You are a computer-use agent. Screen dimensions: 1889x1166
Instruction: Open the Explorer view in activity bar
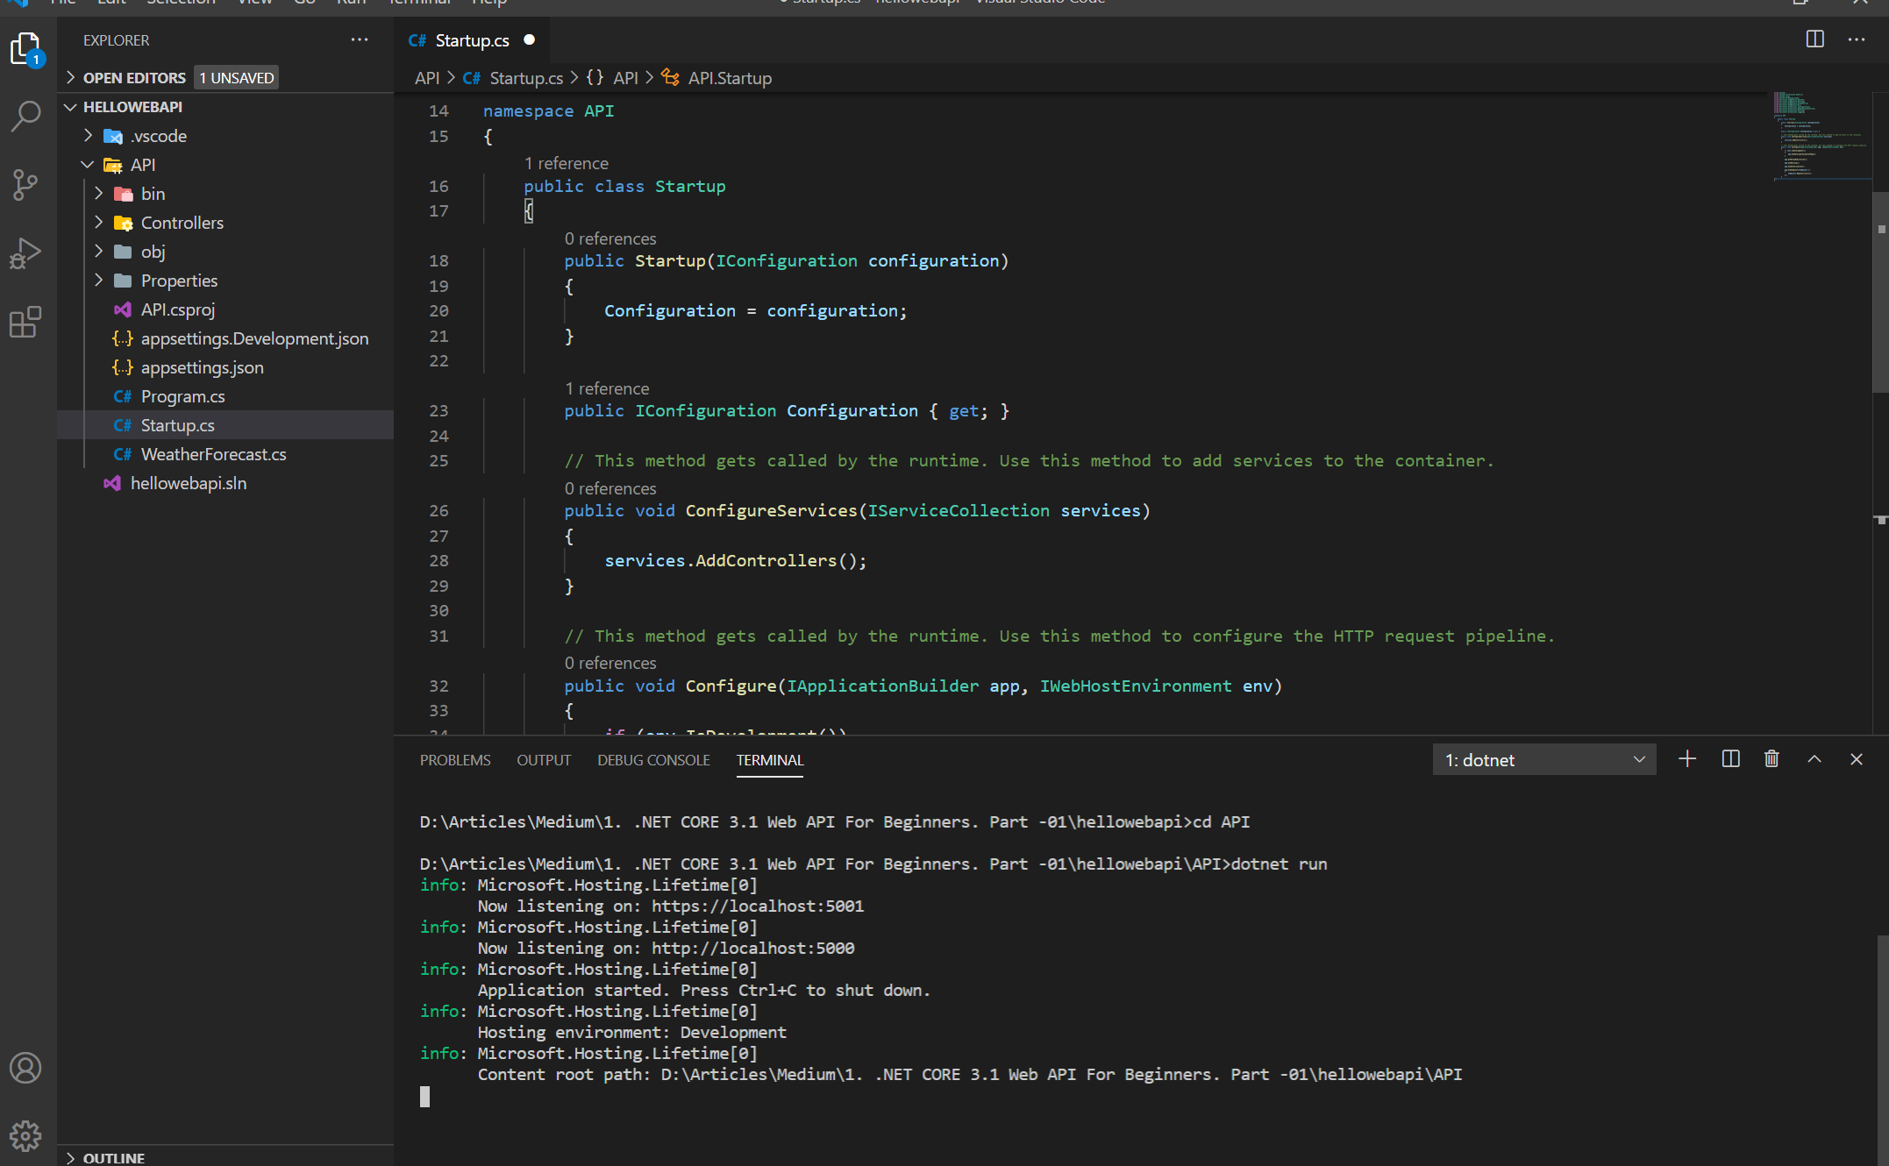(25, 49)
